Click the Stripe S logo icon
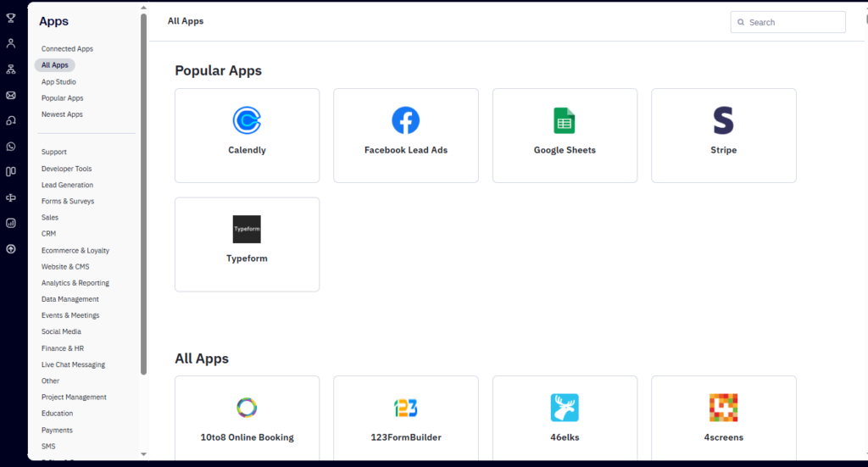 724,120
